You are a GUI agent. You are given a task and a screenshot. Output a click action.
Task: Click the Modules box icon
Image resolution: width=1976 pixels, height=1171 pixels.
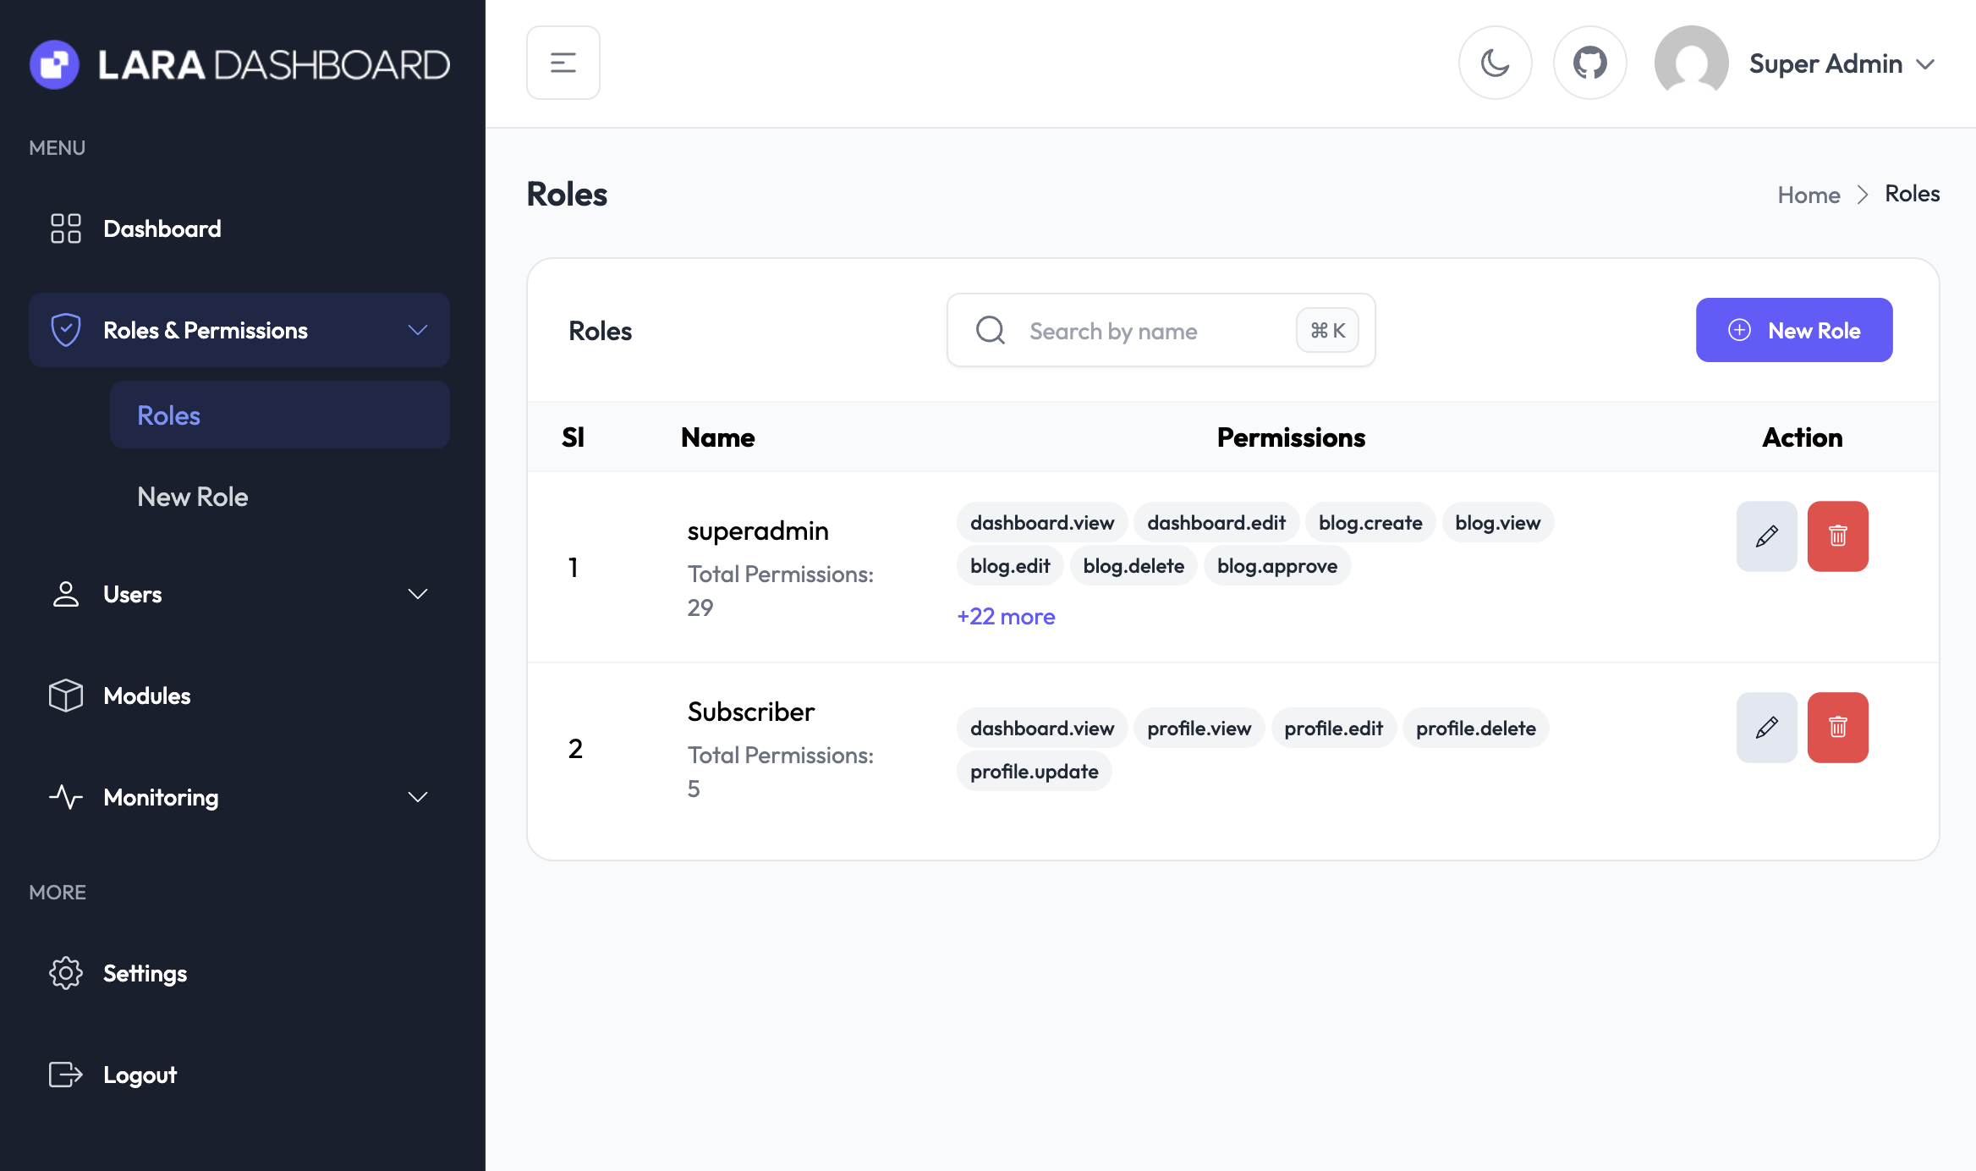(x=65, y=695)
